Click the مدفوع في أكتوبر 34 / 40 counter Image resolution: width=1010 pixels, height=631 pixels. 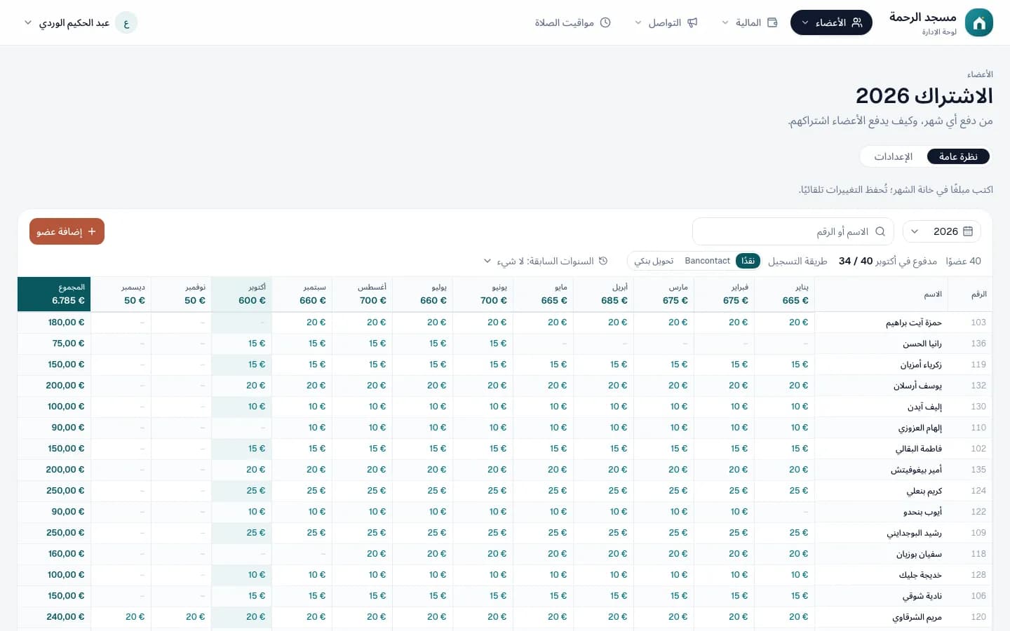(x=887, y=261)
